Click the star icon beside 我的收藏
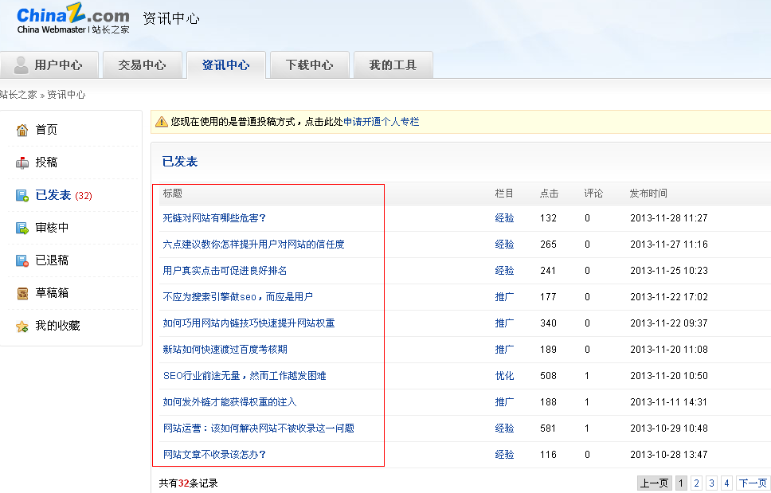This screenshot has height=493, width=771. point(22,326)
